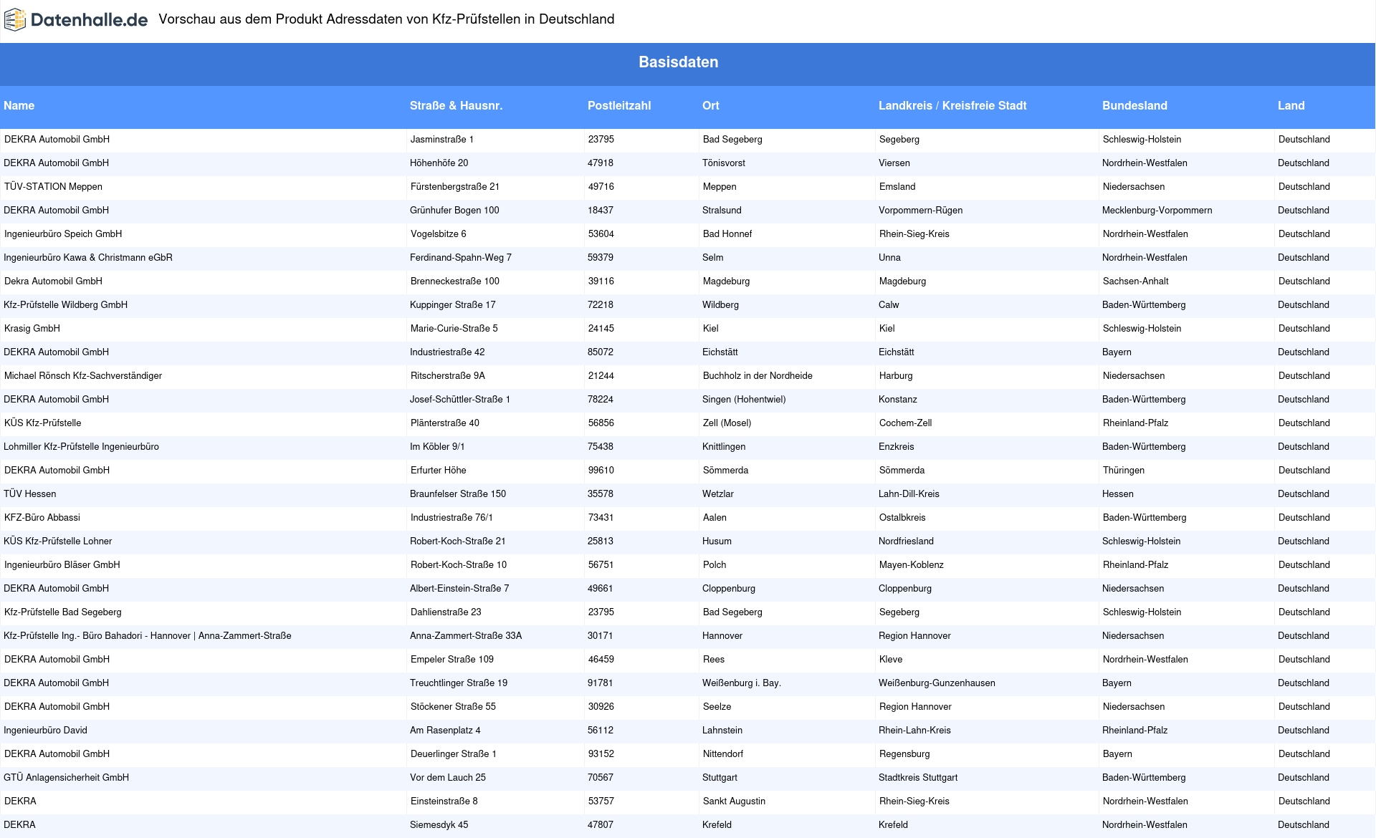Screen dimensions: 1376x838
Task: Click the Sachsen-Anhalt state cell
Action: coord(1136,281)
